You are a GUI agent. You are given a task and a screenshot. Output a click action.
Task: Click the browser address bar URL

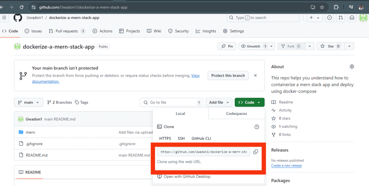pos(83,7)
